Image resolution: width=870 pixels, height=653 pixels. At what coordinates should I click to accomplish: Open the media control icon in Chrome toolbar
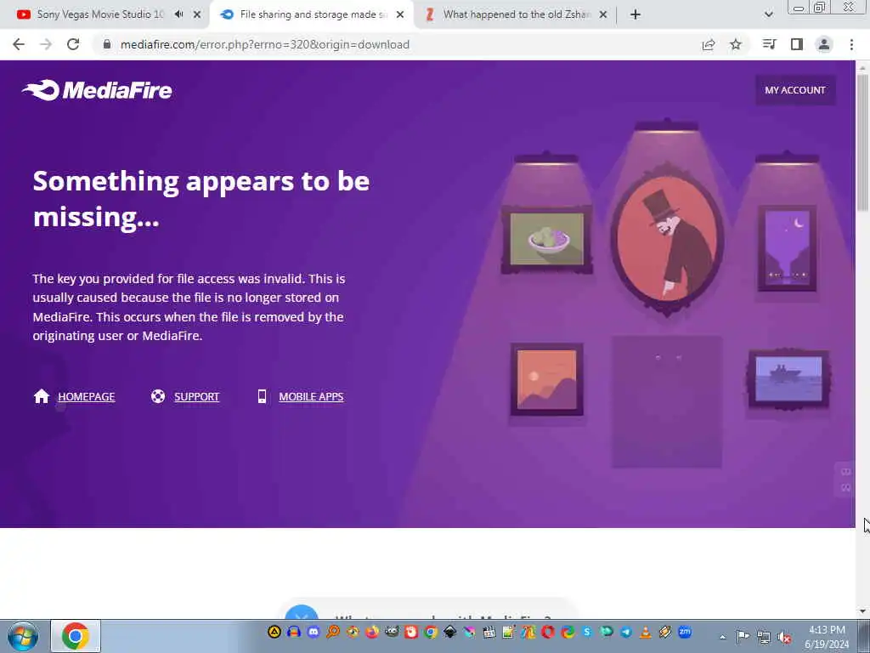tap(770, 44)
